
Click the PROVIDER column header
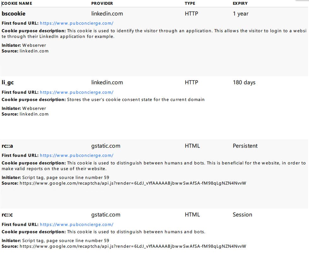coord(102,3)
